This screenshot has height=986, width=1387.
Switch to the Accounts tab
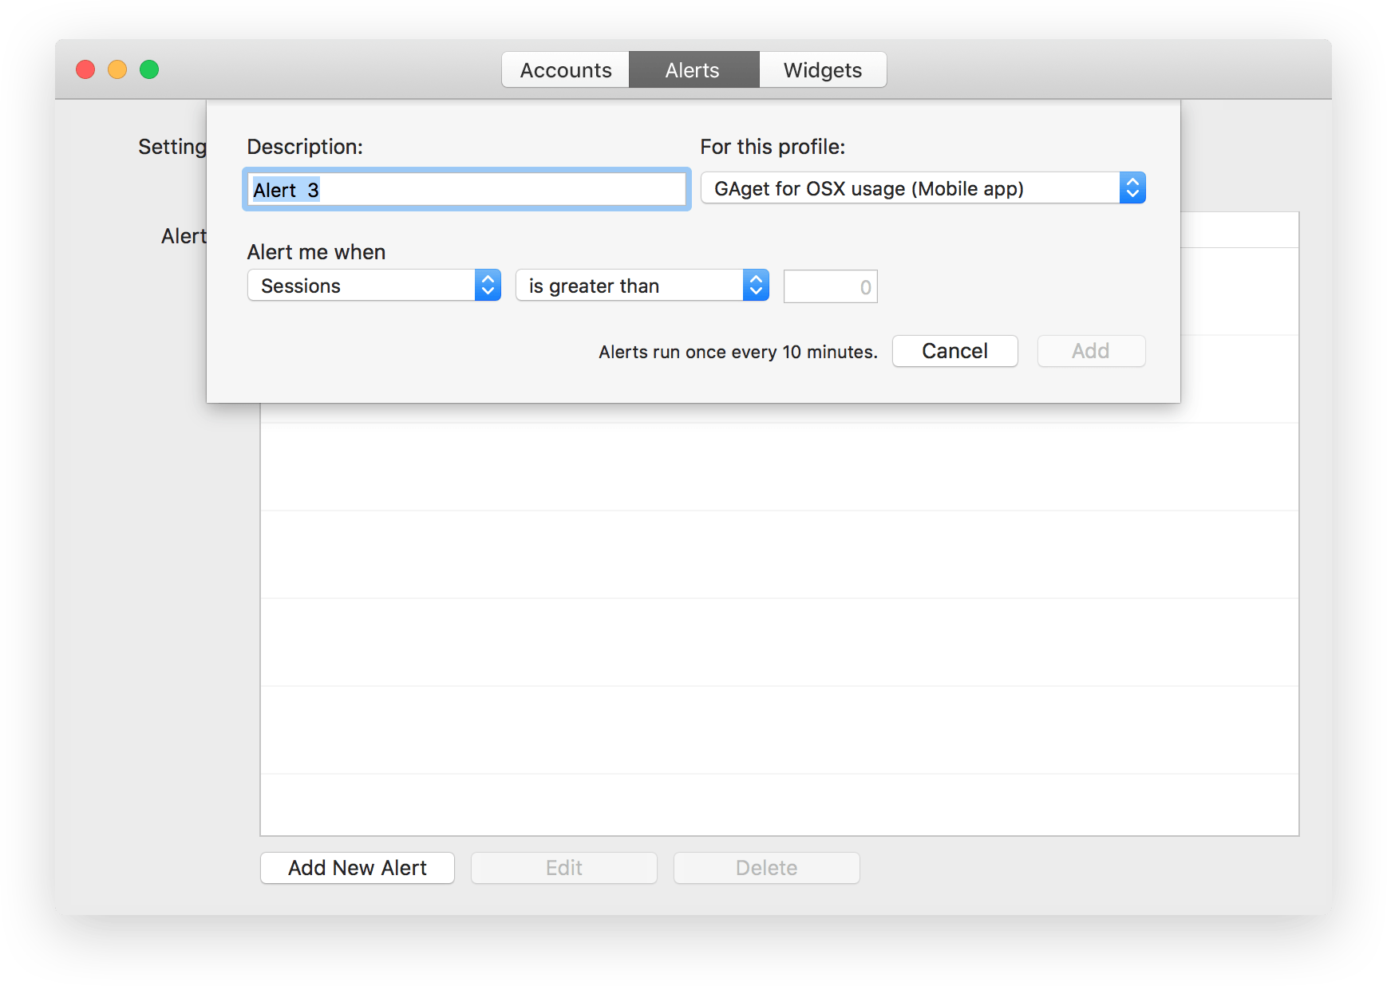pyautogui.click(x=565, y=70)
